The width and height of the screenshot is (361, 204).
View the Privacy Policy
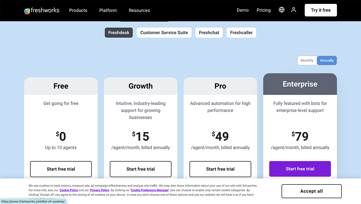pos(100,190)
